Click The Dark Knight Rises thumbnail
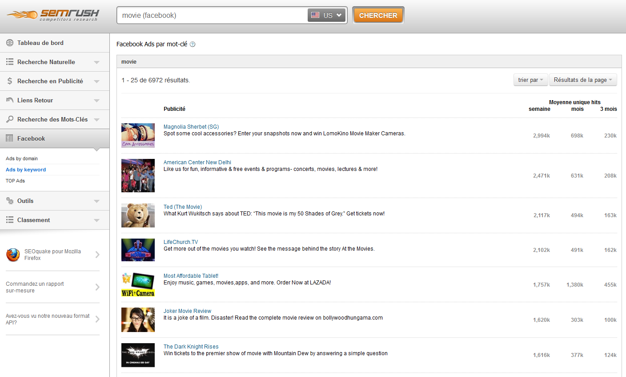 click(138, 355)
